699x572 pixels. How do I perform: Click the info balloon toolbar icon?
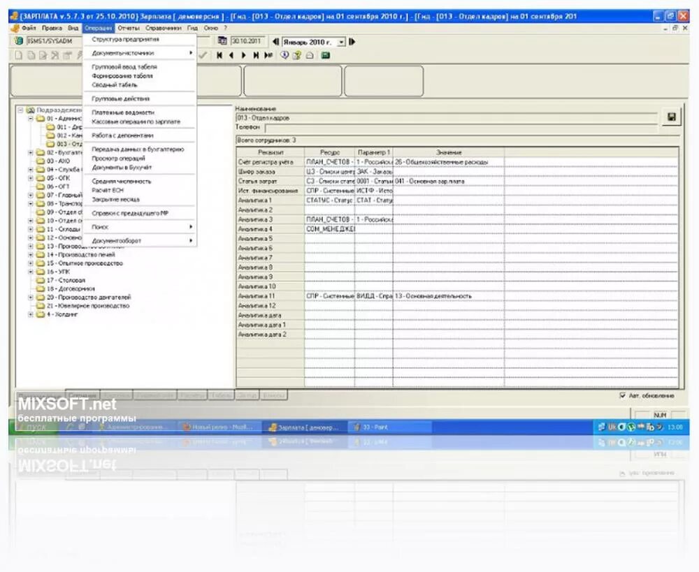point(284,55)
